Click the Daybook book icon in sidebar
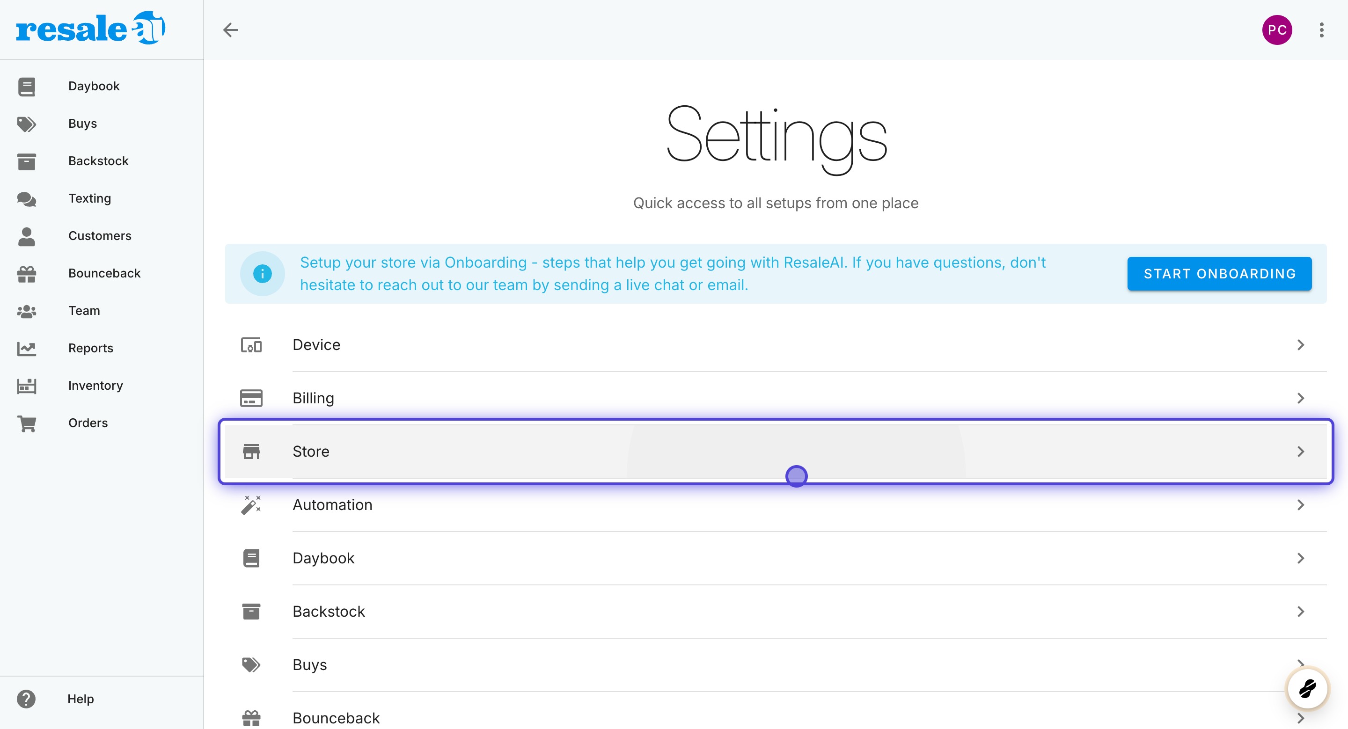Screen dimensions: 1348x729 click(x=26, y=86)
